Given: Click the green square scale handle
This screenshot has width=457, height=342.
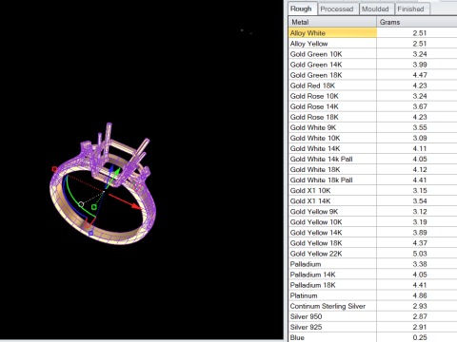Looking at the screenshot, I should (94, 207).
